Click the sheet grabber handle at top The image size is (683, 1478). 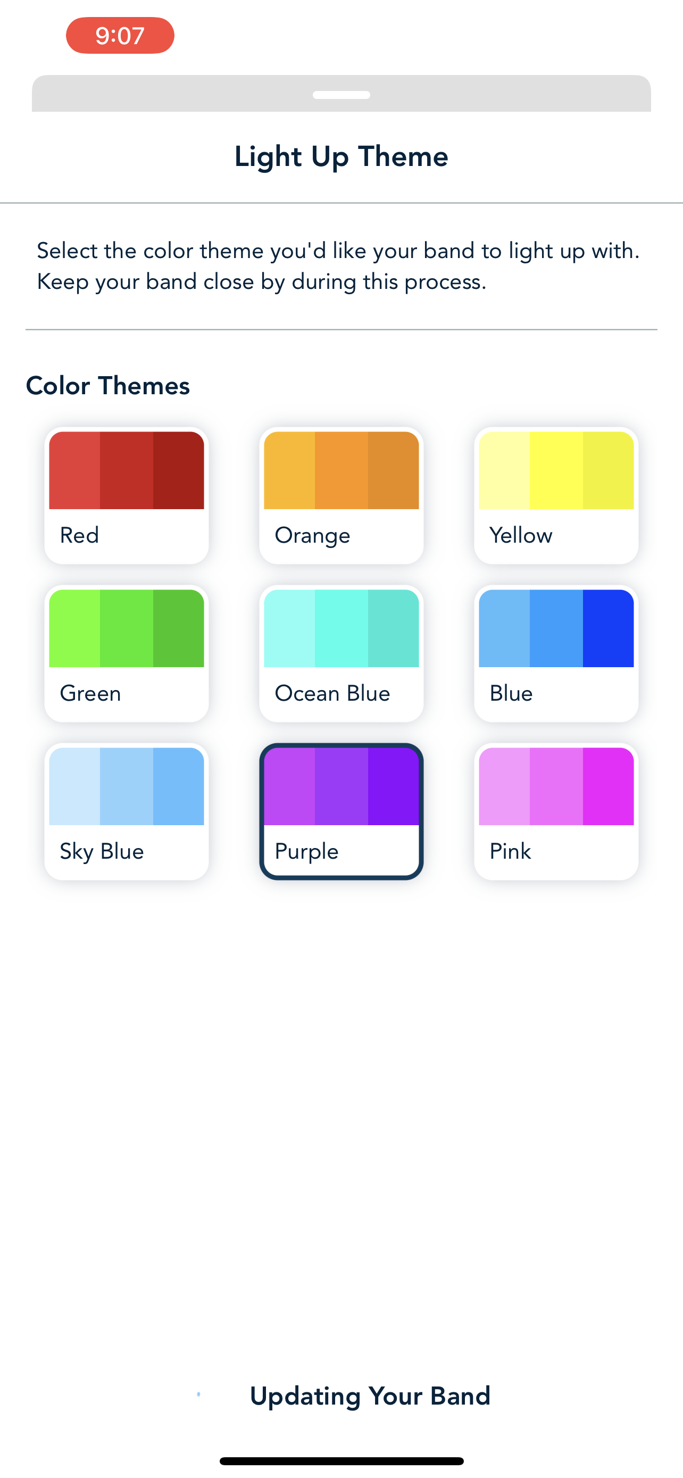tap(341, 95)
